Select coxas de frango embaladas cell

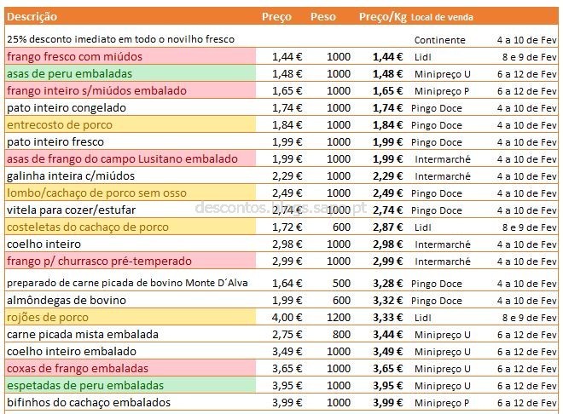(x=131, y=368)
